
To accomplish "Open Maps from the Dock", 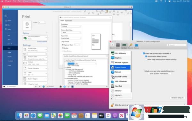I will [x=54, y=116].
